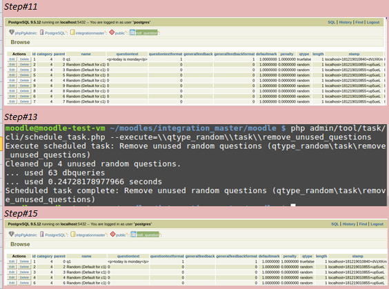The image size is (389, 289).
Task: Sort by questiontext column in the upper table
Action: (x=128, y=54)
